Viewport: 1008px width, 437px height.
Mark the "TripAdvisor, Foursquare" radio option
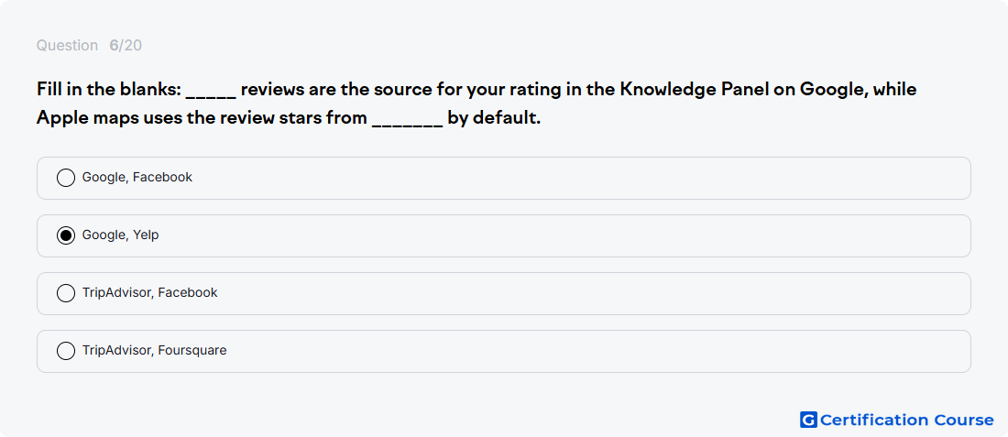click(x=66, y=351)
